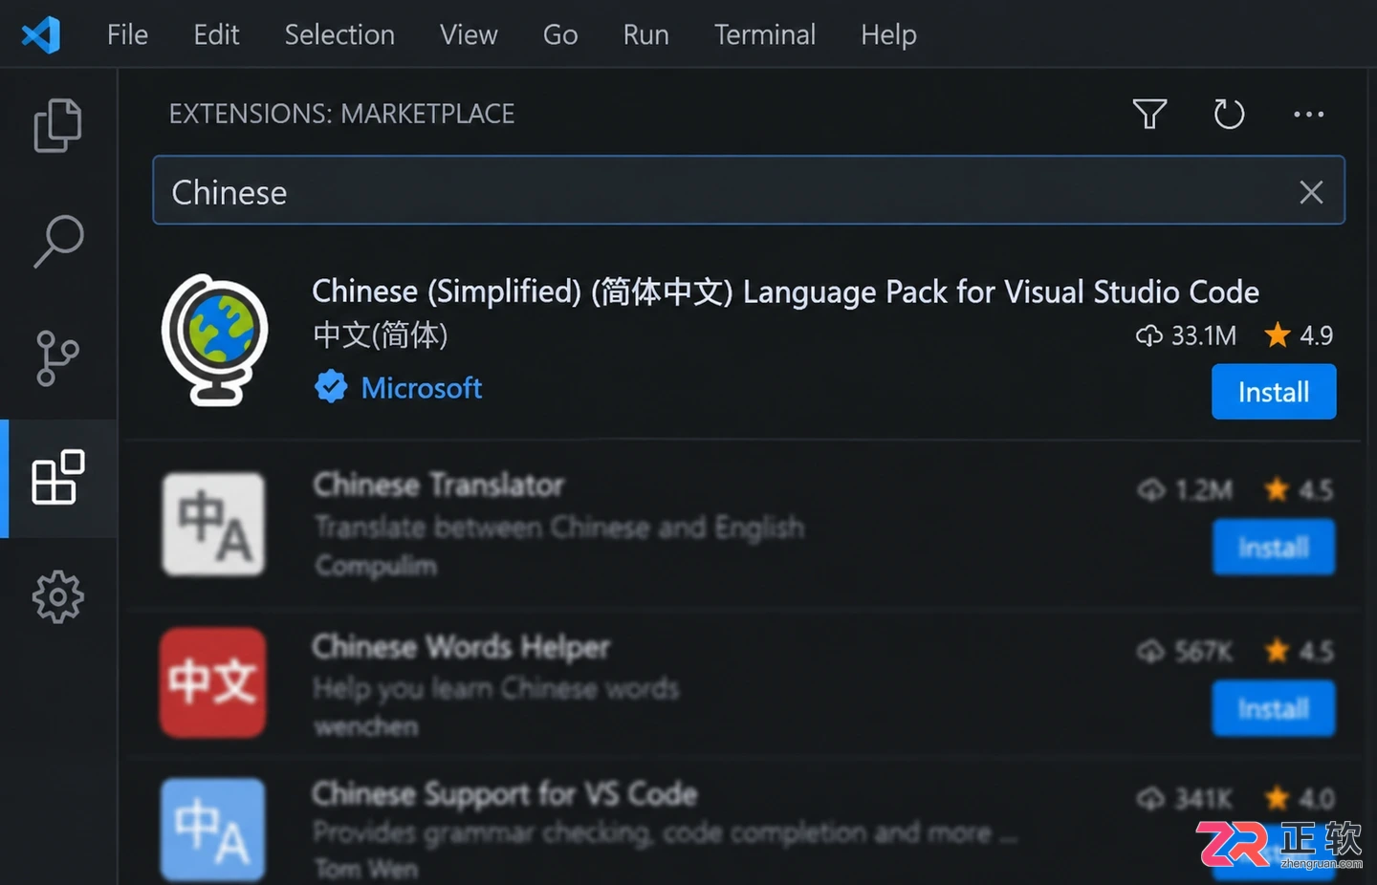
Task: Open Chinese (Simplified) Language Pack title
Action: (785, 291)
